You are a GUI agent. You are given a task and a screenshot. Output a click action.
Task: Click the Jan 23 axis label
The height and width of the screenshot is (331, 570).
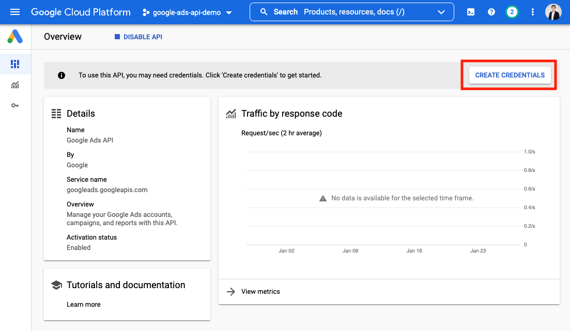478,250
